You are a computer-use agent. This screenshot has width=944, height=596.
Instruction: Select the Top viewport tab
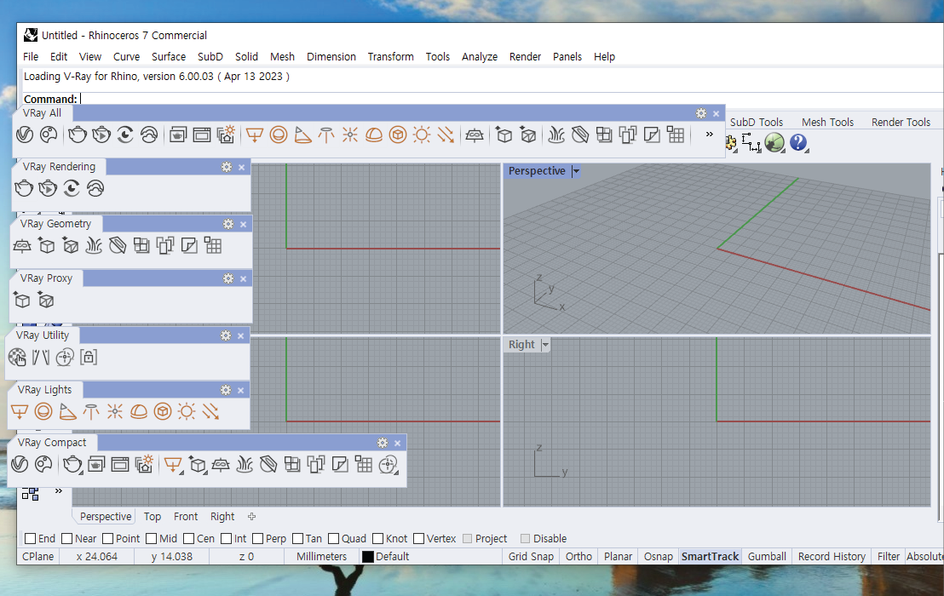click(153, 517)
